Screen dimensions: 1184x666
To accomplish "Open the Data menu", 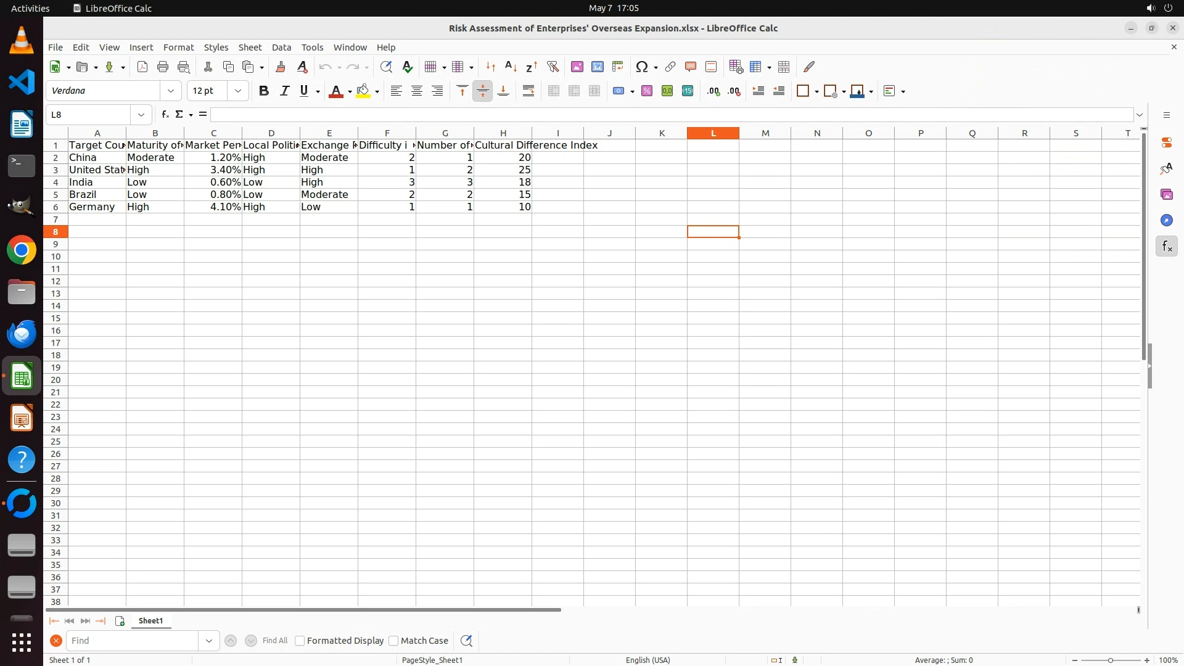I will tap(281, 47).
